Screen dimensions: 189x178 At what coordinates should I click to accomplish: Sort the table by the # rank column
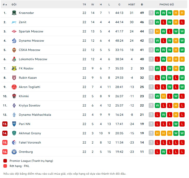click(5, 5)
